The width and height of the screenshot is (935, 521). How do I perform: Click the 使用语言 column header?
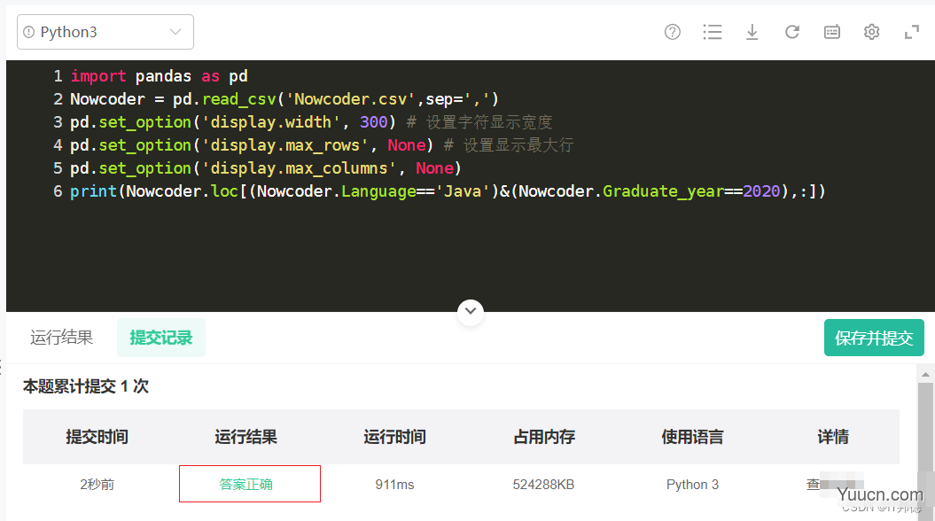pyautogui.click(x=692, y=437)
